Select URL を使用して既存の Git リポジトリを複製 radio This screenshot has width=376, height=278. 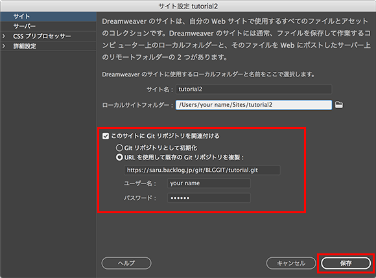(119, 157)
